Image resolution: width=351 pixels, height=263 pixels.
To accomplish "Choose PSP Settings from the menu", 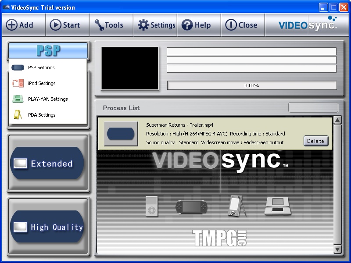I will [48, 68].
